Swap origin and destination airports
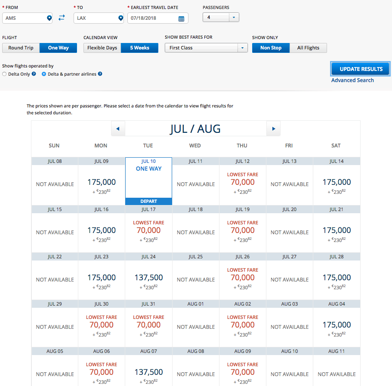 click(62, 18)
